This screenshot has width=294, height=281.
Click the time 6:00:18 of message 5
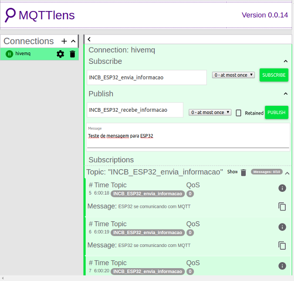pyautogui.click(x=102, y=193)
